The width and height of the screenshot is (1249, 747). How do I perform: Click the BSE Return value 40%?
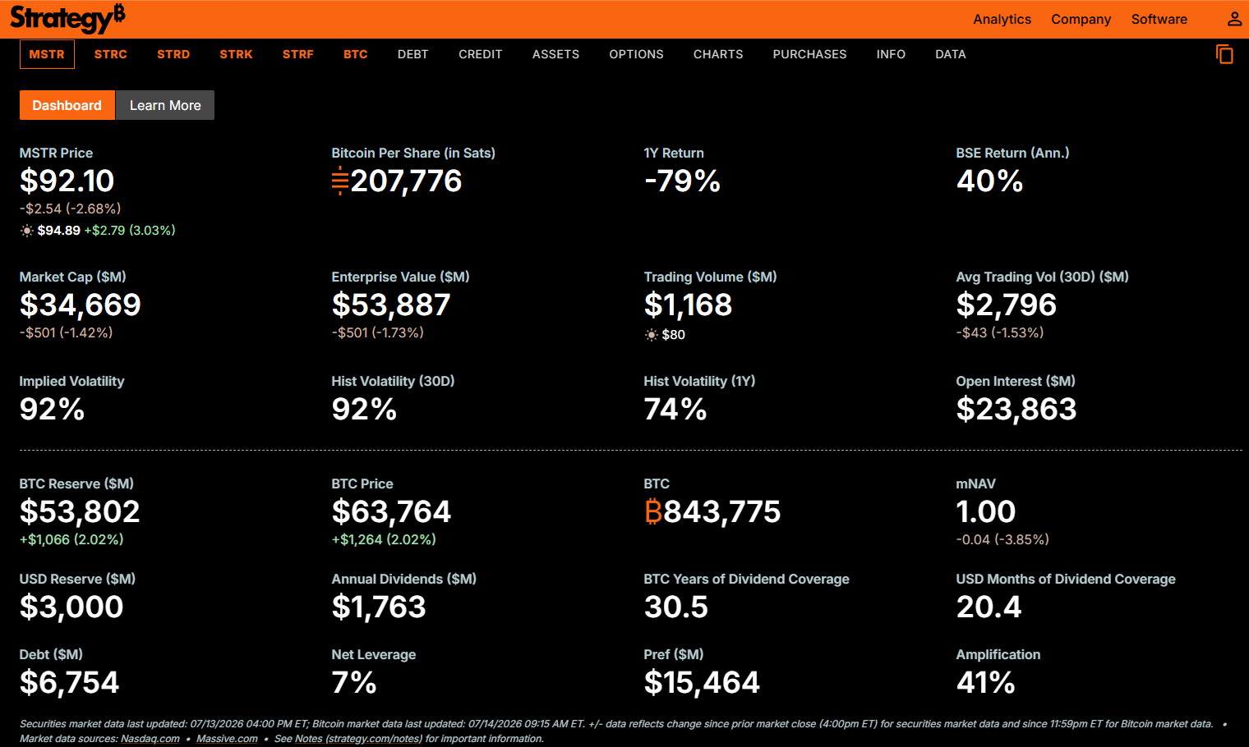pyautogui.click(x=990, y=181)
